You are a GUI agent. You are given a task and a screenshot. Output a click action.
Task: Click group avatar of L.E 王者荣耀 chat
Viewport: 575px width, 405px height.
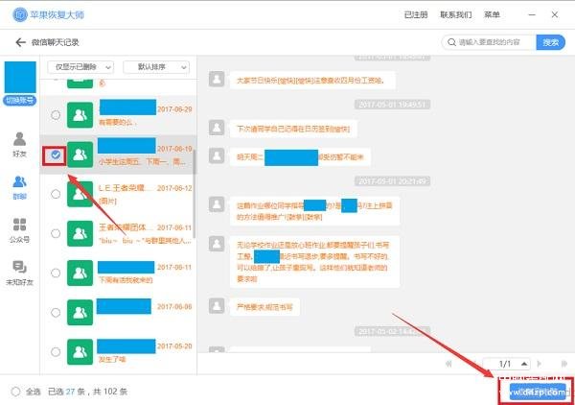tap(80, 194)
